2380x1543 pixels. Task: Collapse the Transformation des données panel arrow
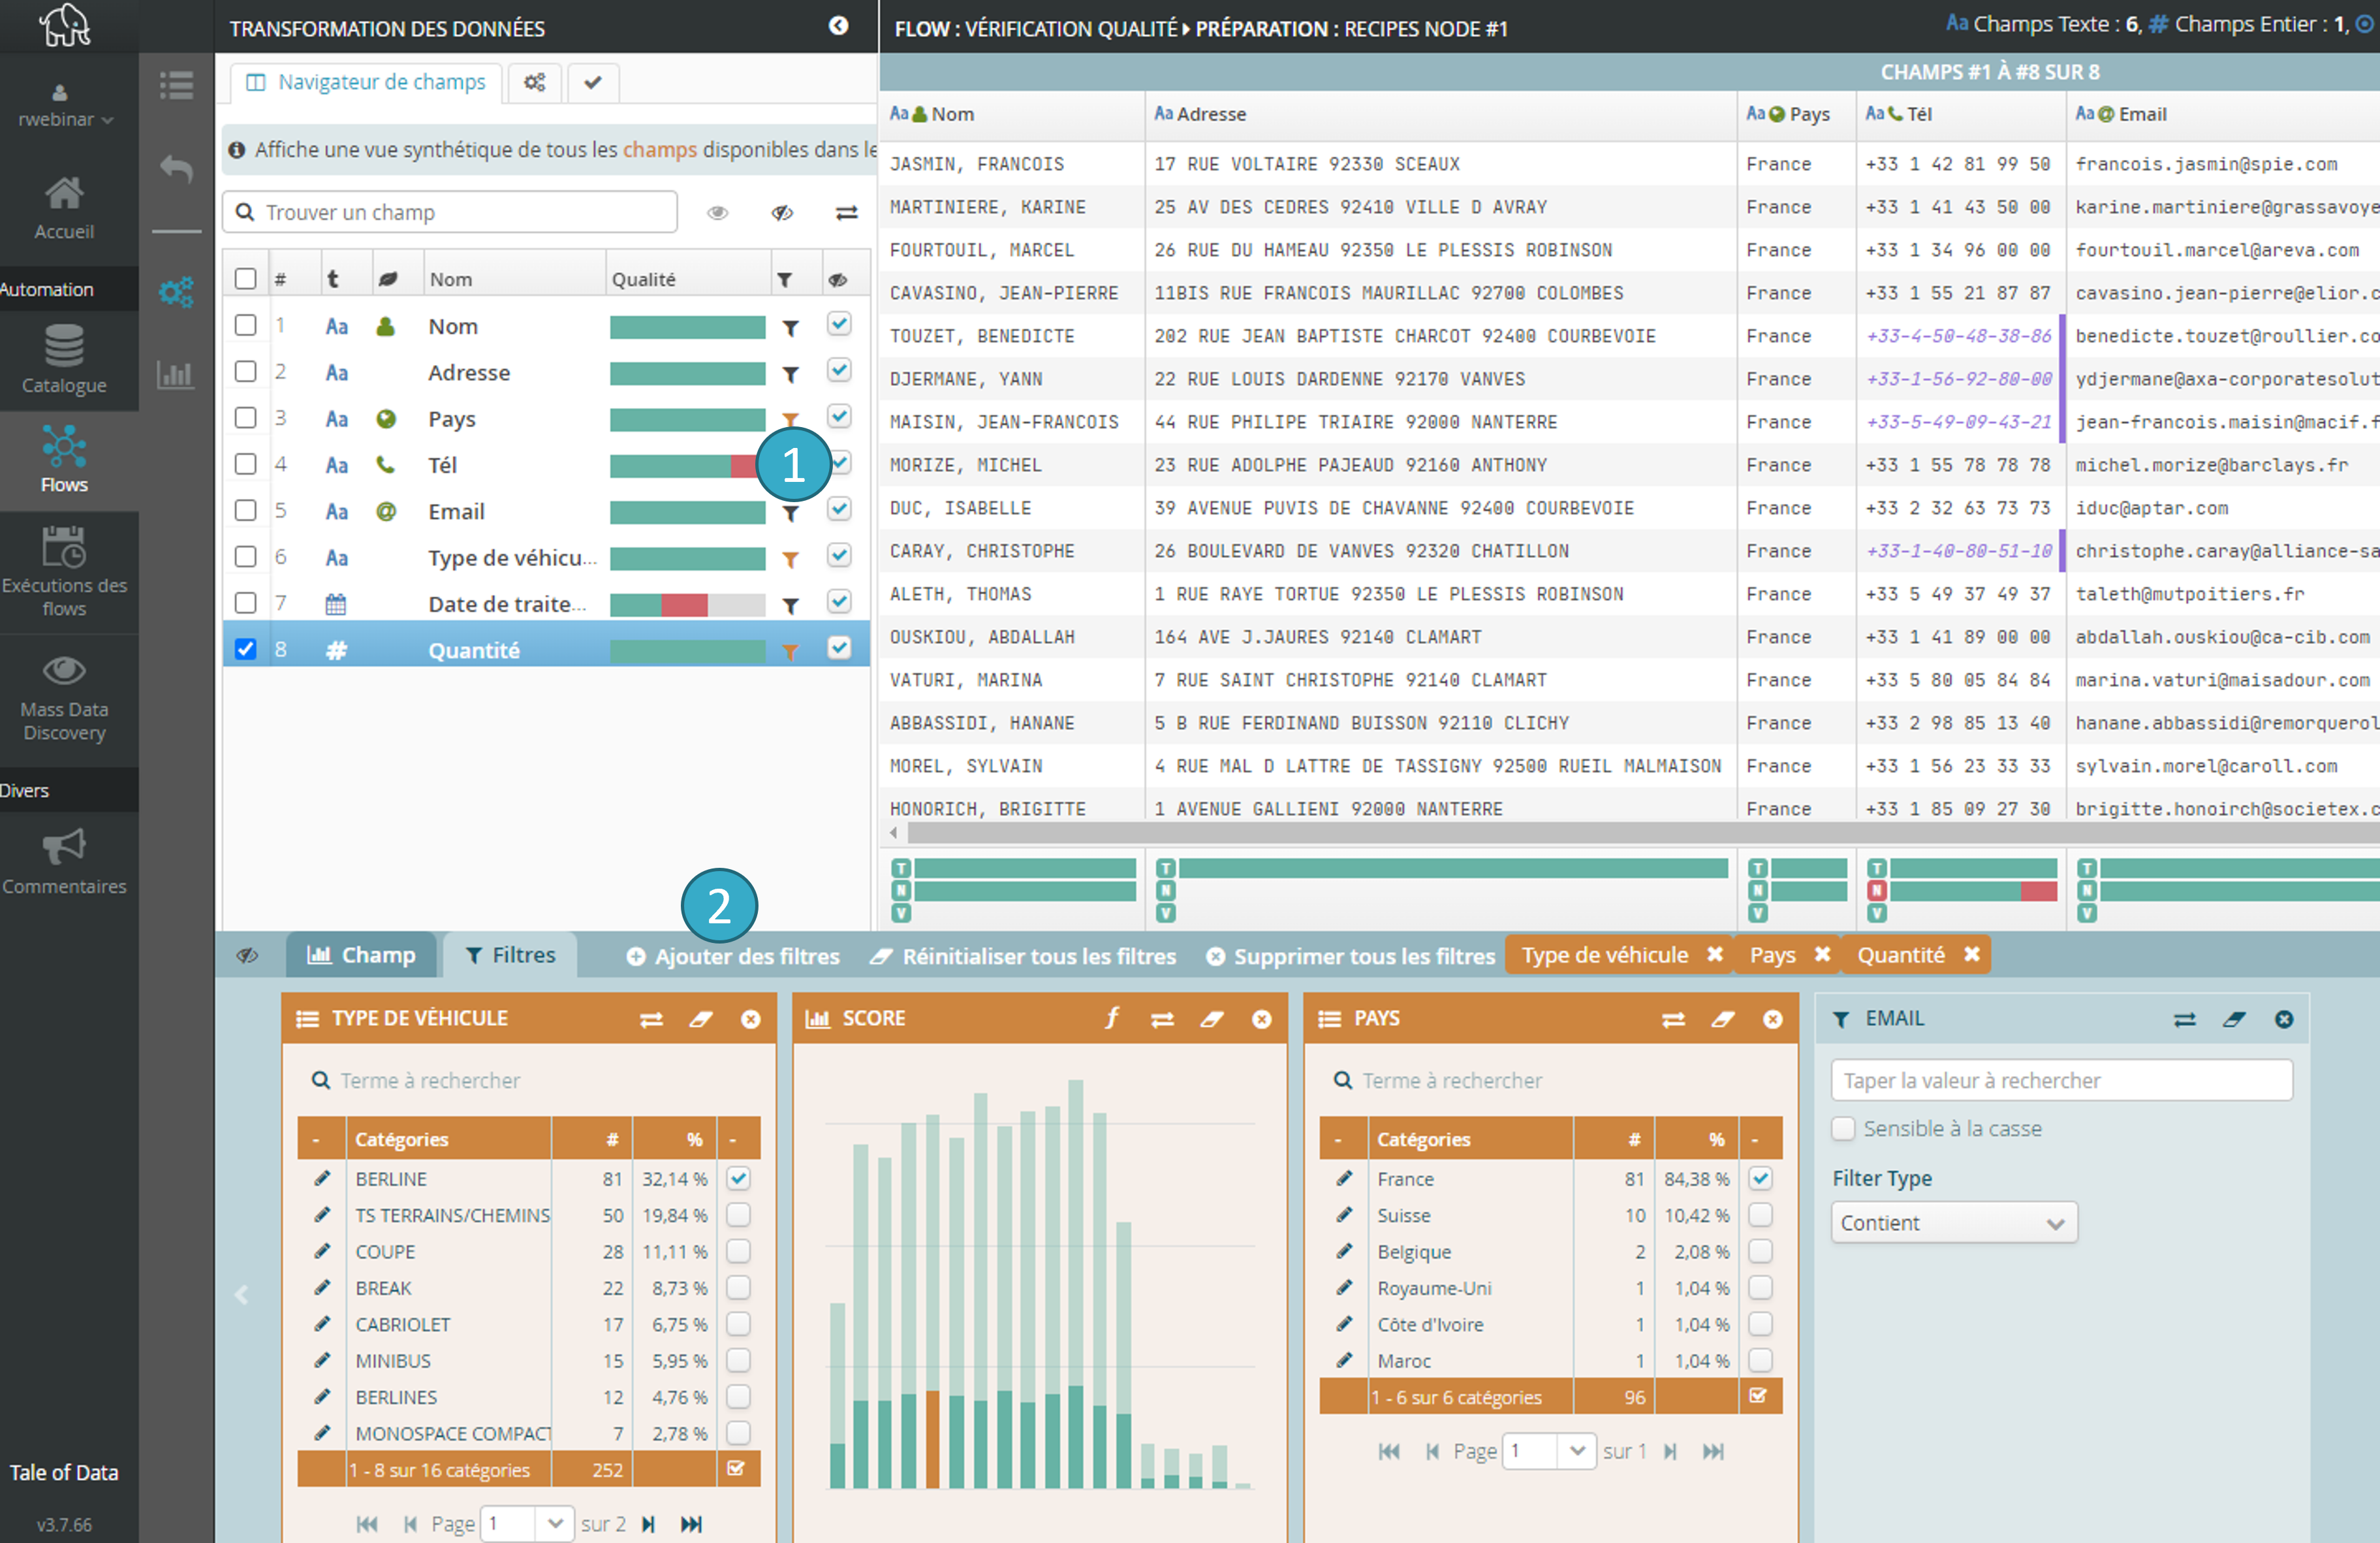[x=839, y=26]
